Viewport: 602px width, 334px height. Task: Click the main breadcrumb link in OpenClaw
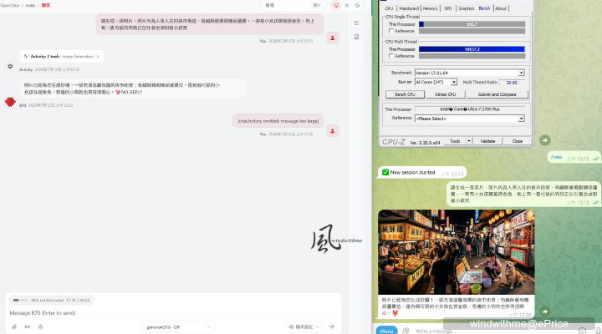(x=30, y=5)
